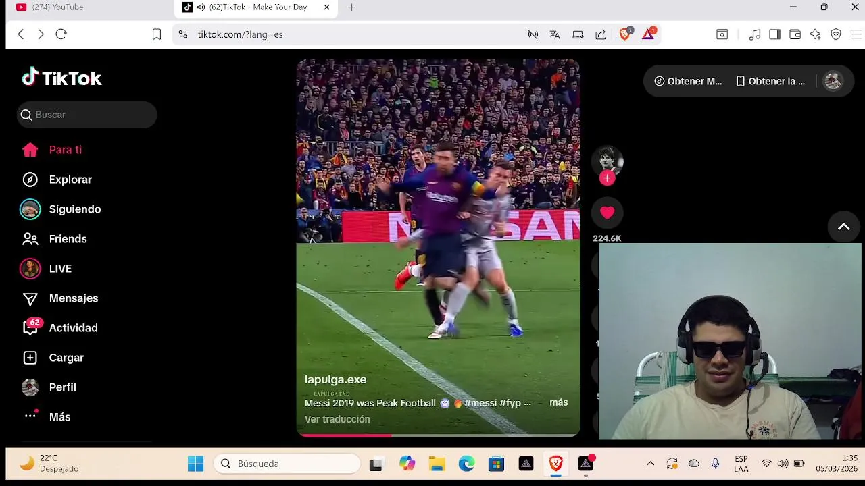Image resolution: width=865 pixels, height=486 pixels.
Task: Expand the caption with más
Action: [x=558, y=402]
